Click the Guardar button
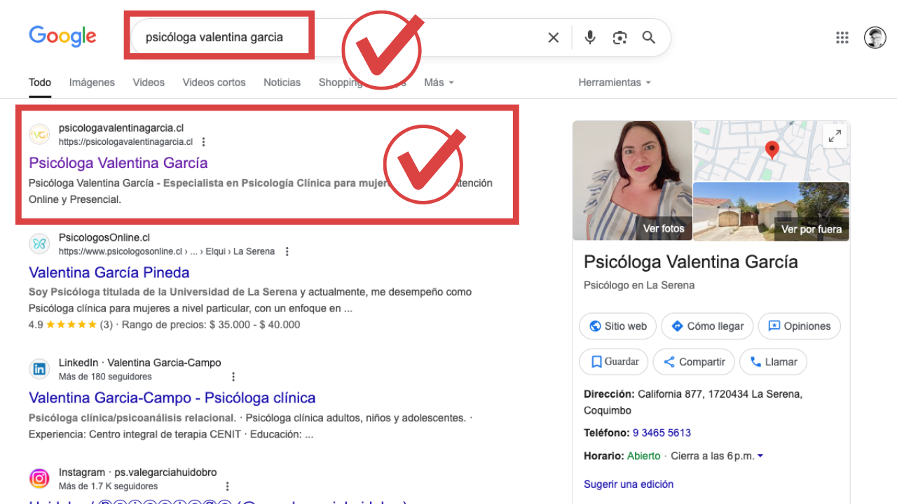897x504 pixels. pos(613,362)
